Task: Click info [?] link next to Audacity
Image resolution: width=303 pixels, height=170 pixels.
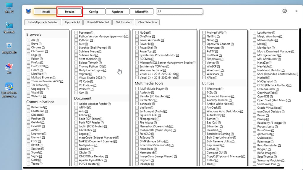Action: click(153, 93)
